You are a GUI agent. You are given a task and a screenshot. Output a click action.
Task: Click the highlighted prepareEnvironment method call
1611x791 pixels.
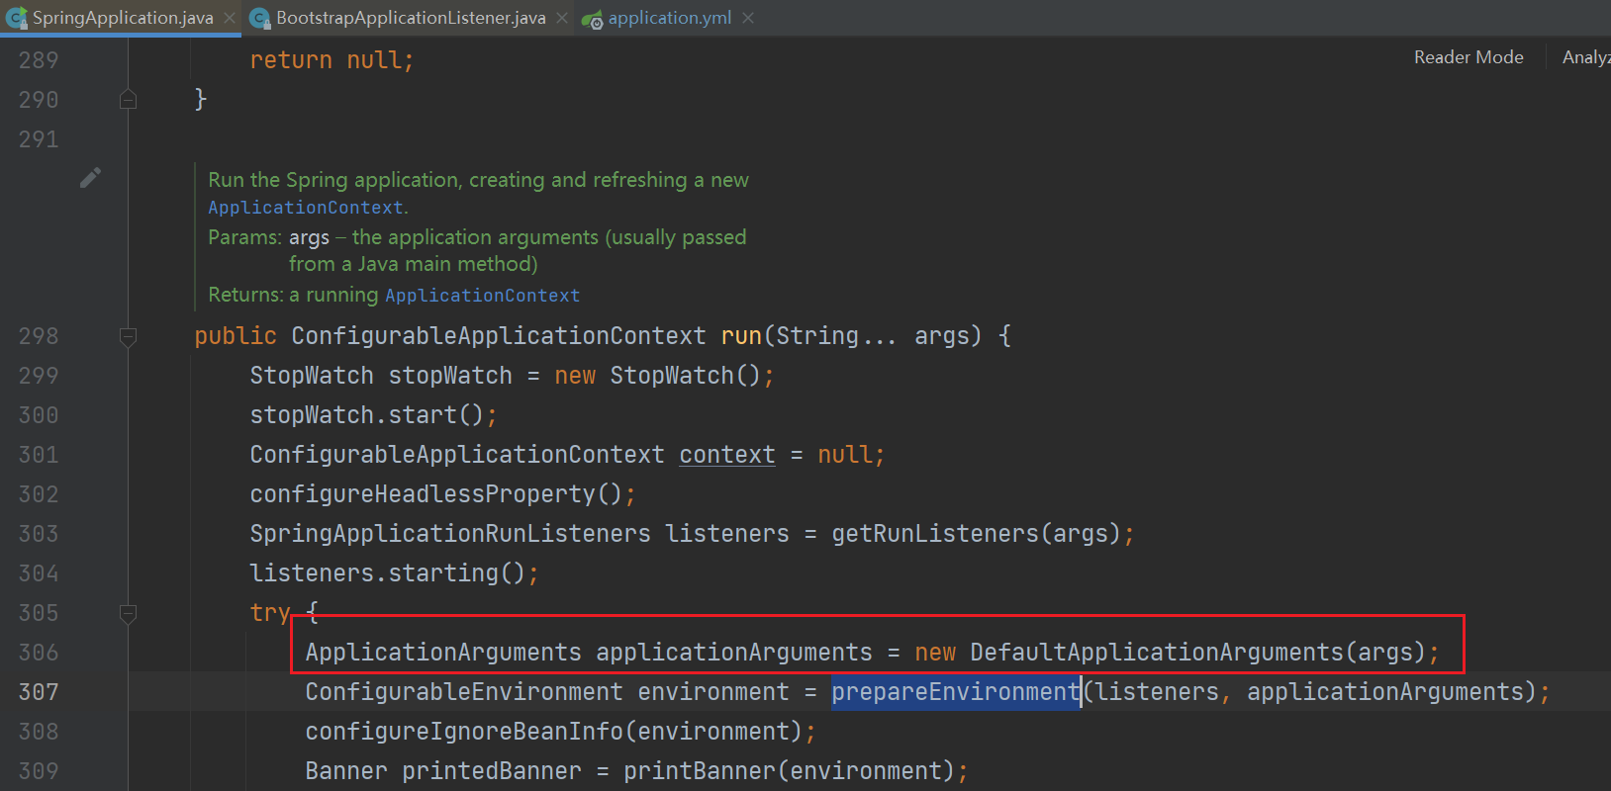(x=954, y=692)
